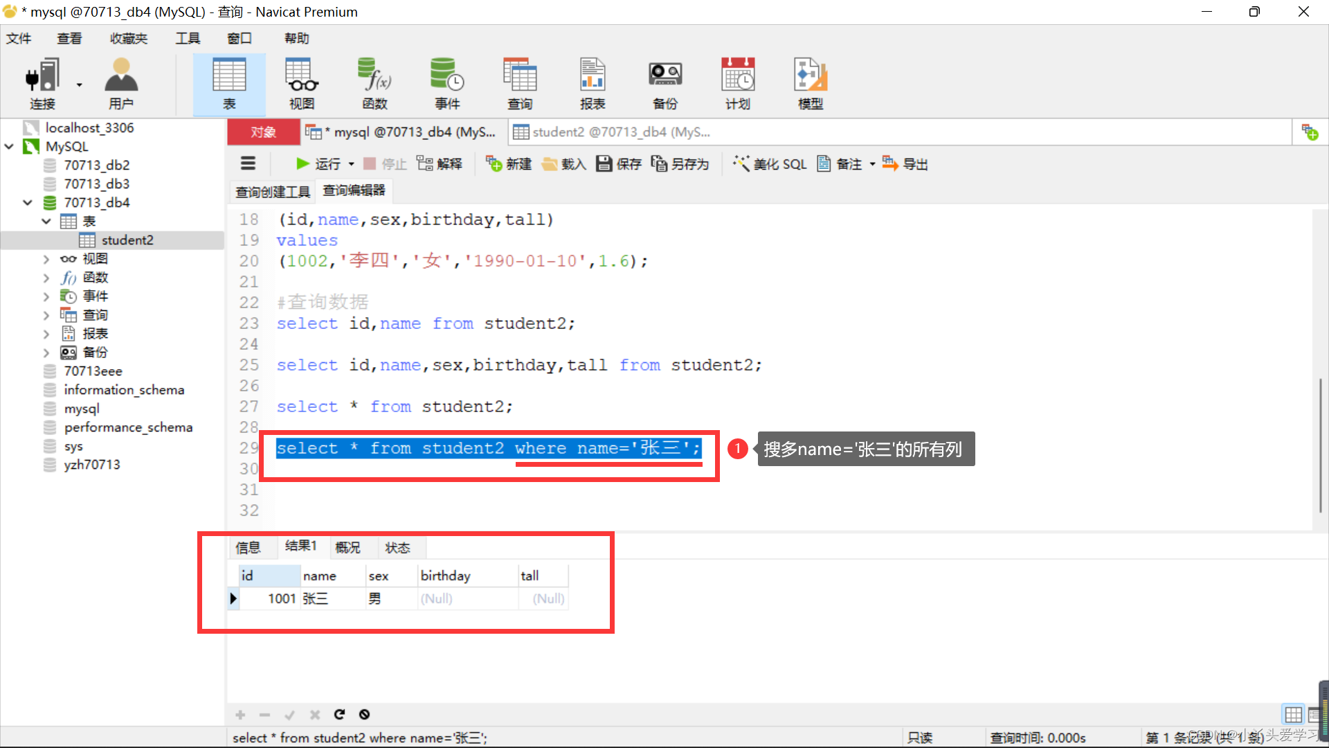Select information_schema database

click(x=124, y=390)
